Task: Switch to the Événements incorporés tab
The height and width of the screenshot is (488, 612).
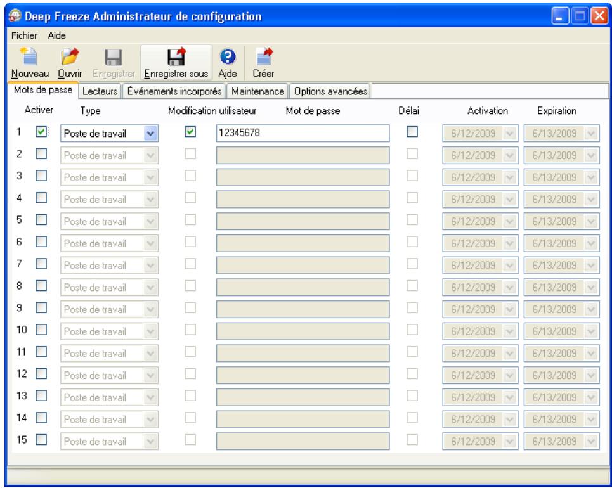Action: pyautogui.click(x=174, y=91)
